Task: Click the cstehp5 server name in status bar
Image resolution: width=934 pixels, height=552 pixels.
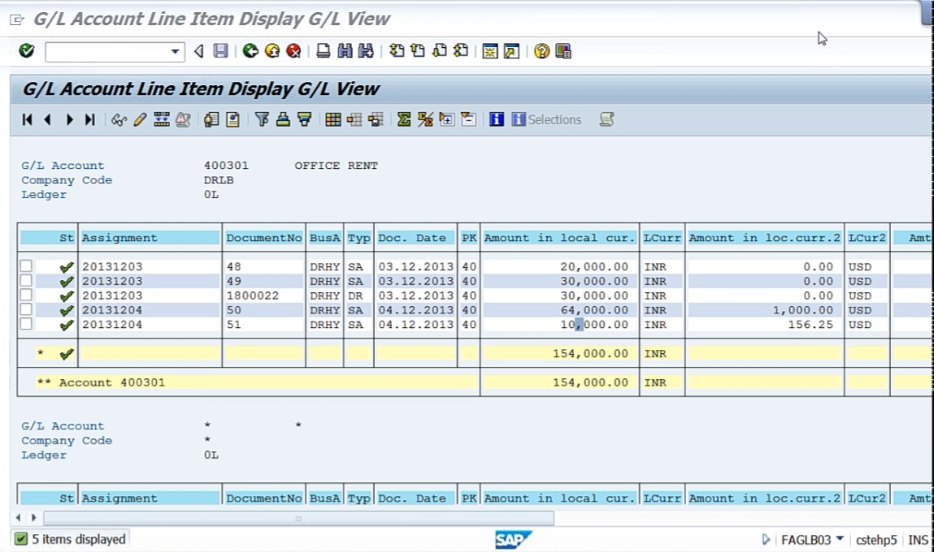Action: pos(876,540)
